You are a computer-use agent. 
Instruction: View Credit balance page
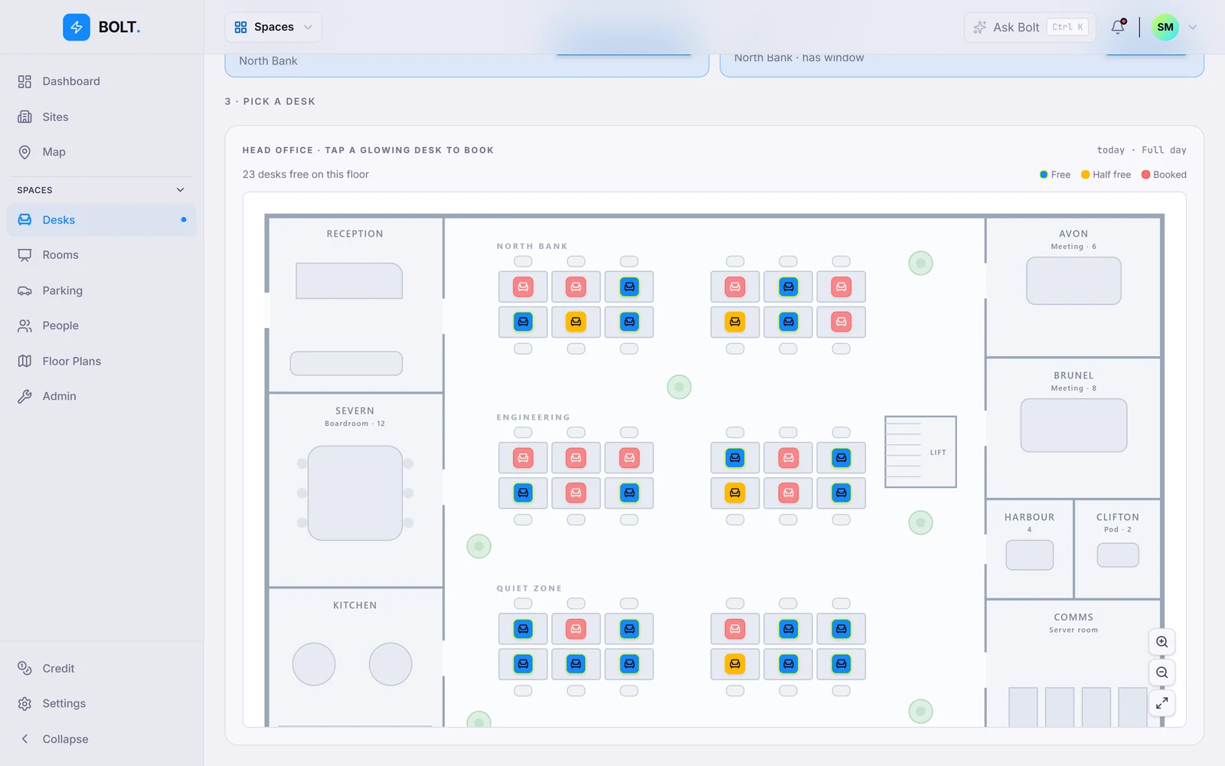pyautogui.click(x=102, y=669)
